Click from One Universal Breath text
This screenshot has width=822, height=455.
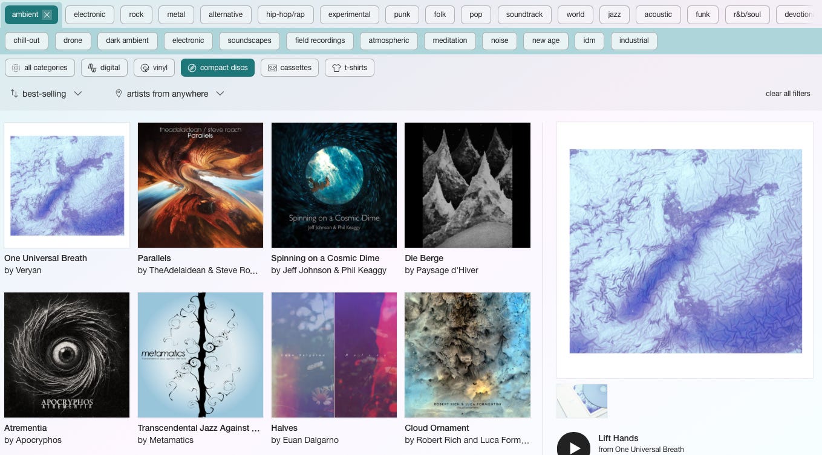(x=641, y=450)
